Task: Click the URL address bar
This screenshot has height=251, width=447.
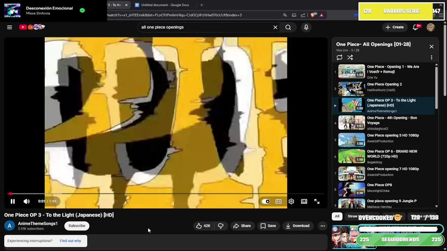Action: pyautogui.click(x=192, y=15)
